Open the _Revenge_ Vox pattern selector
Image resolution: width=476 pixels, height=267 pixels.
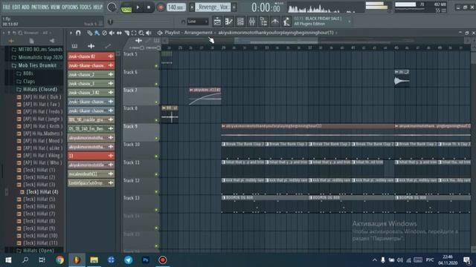point(213,7)
